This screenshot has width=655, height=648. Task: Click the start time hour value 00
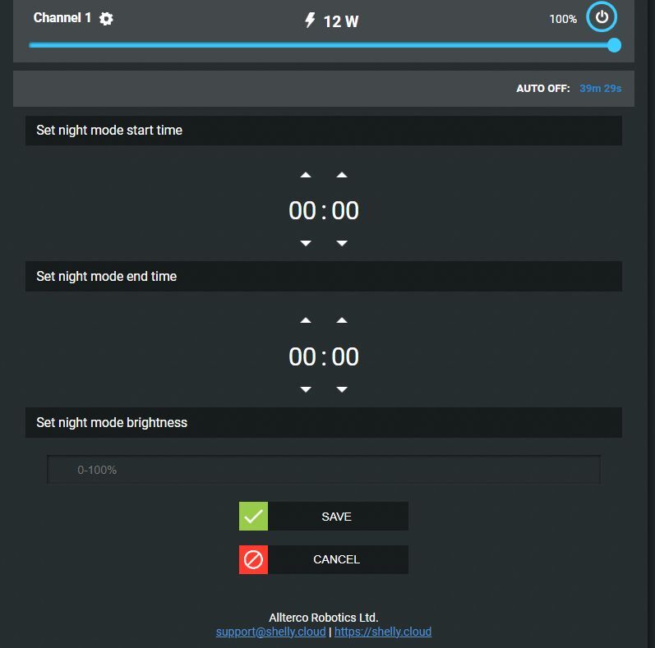click(302, 210)
